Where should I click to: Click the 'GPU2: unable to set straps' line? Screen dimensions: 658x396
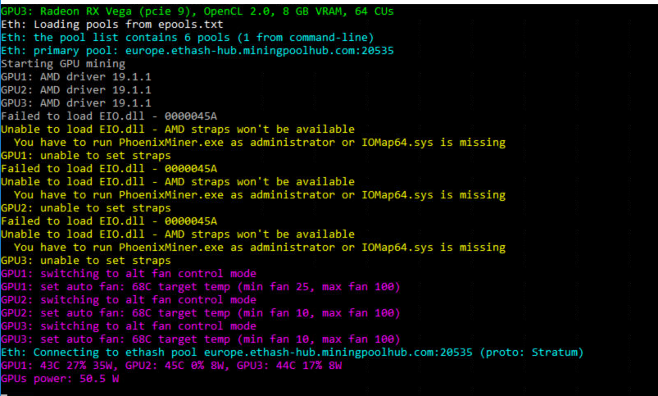point(86,208)
